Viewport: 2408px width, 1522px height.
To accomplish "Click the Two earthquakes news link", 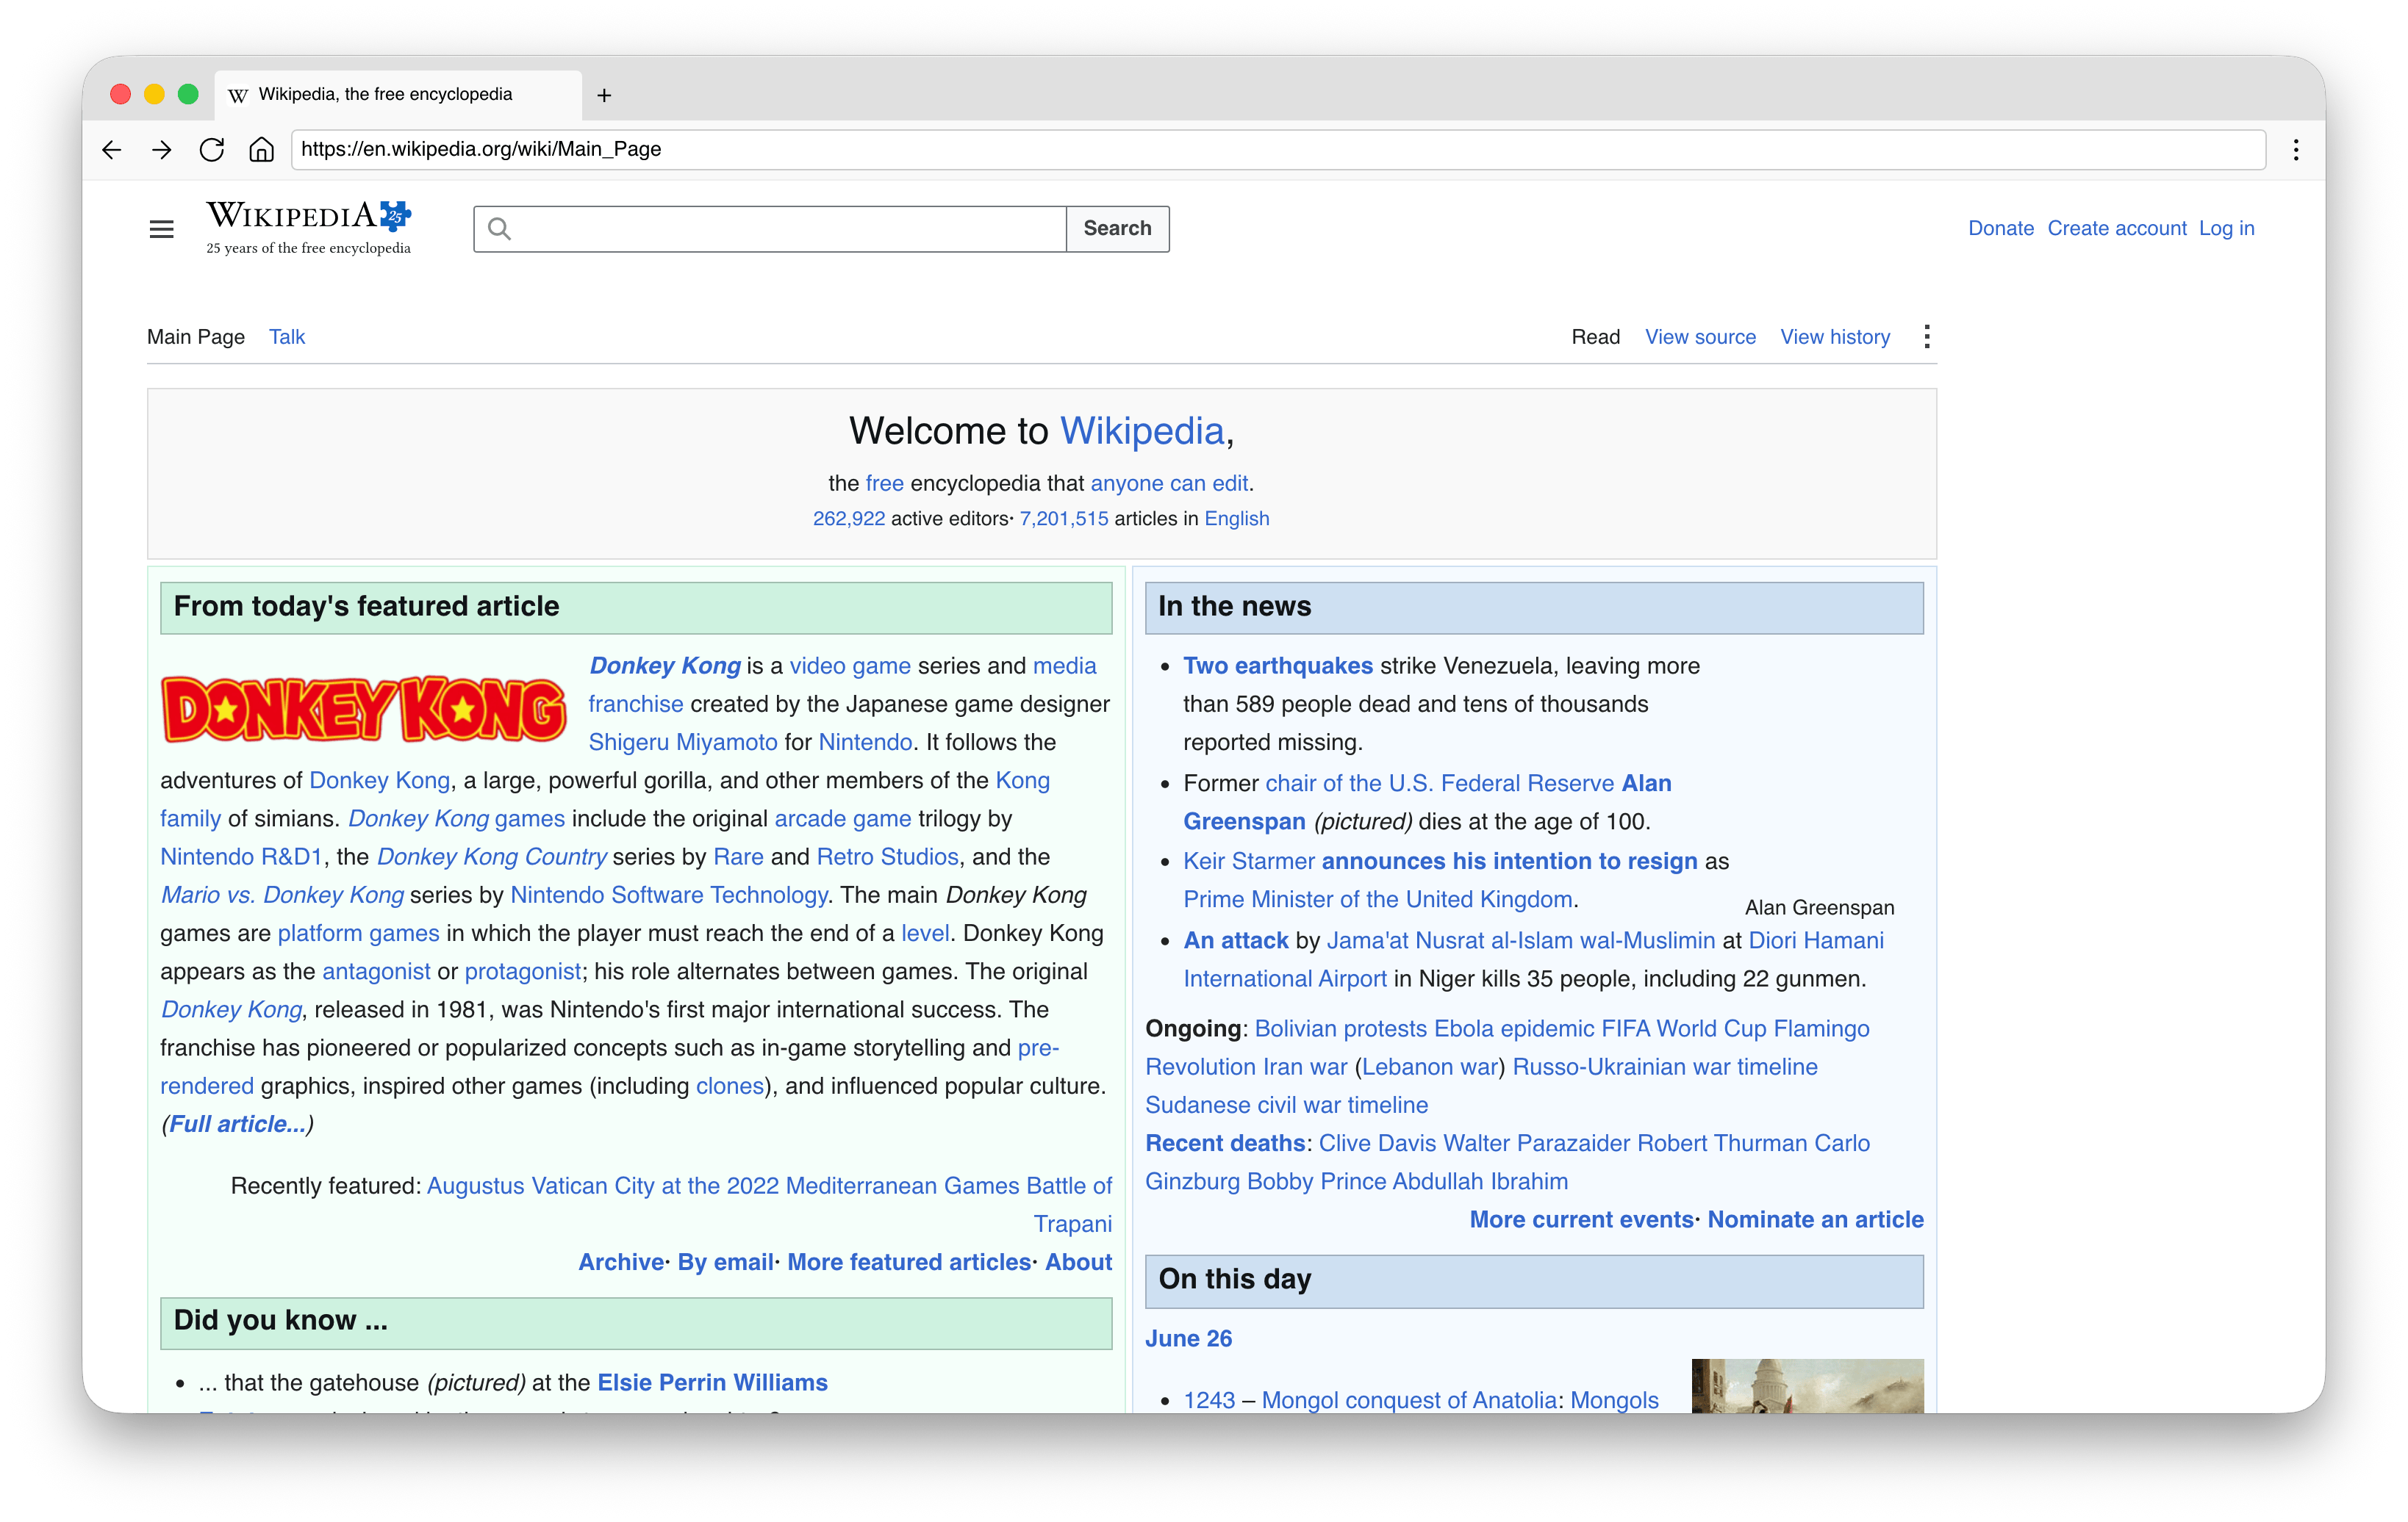I will point(1278,666).
